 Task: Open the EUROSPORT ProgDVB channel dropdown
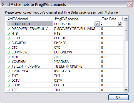97,24
